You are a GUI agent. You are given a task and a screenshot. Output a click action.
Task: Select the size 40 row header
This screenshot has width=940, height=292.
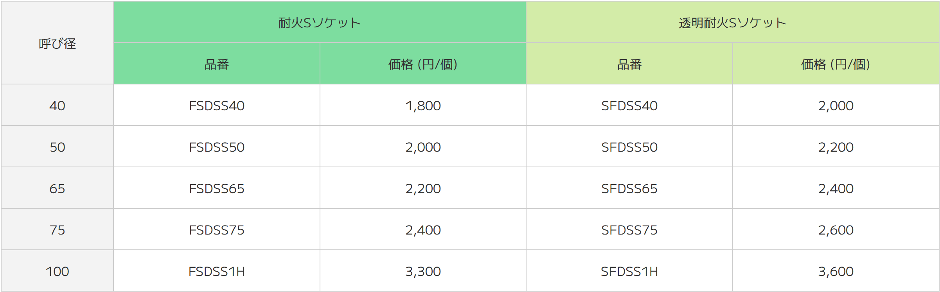tap(57, 106)
